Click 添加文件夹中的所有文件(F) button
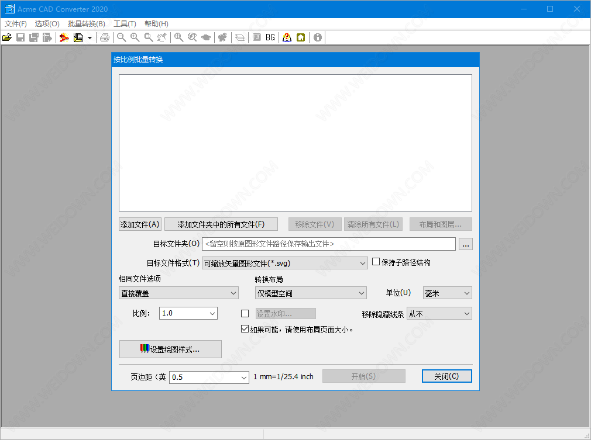591x440 pixels. (221, 224)
